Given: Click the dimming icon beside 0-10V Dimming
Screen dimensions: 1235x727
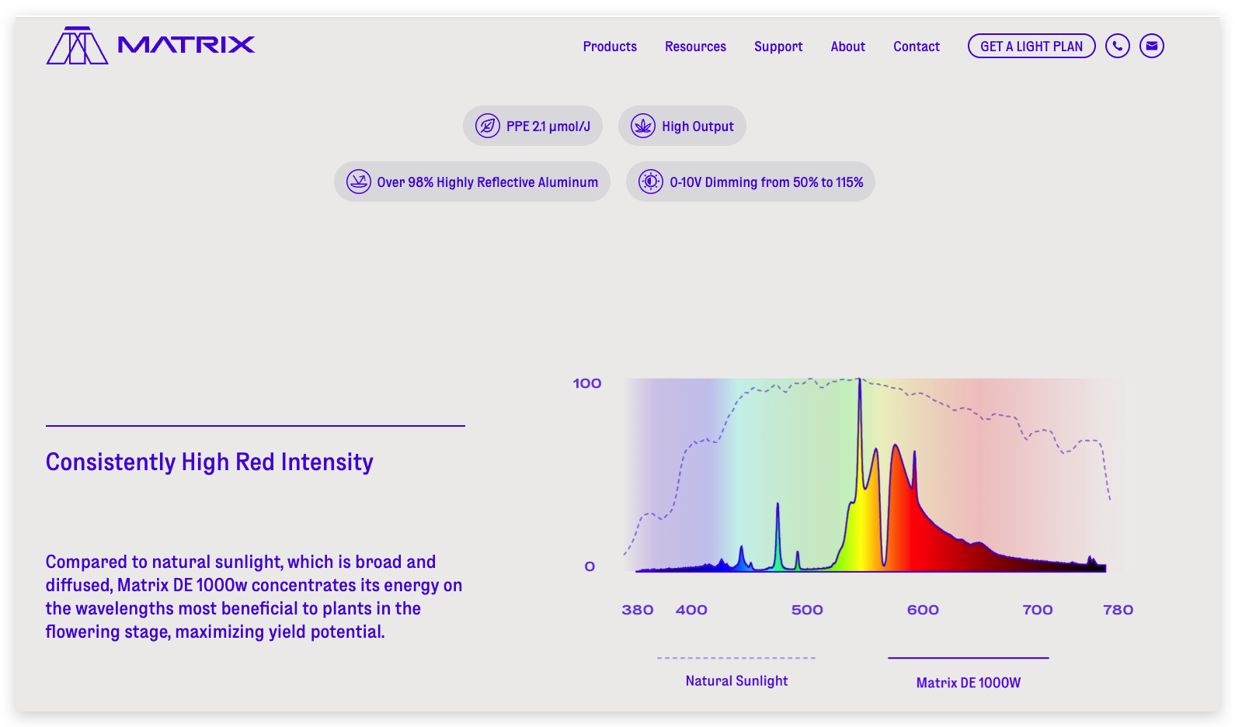Looking at the screenshot, I should (651, 182).
